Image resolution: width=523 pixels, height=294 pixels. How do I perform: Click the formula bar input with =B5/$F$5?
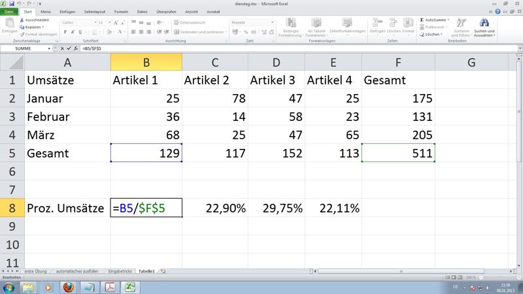[297, 48]
